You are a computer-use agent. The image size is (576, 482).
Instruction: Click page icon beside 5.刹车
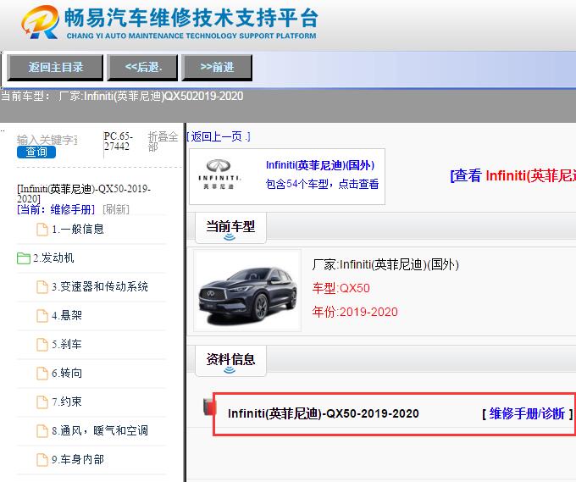(x=42, y=345)
